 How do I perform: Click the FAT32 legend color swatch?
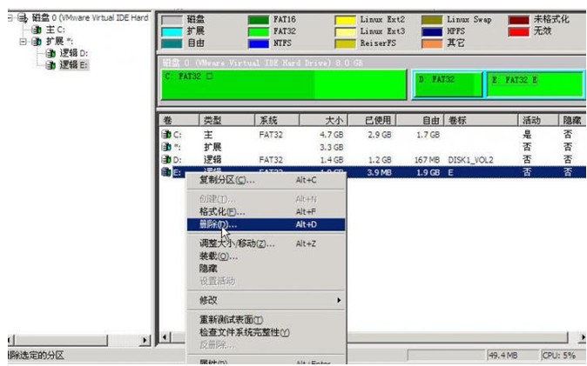[x=259, y=32]
